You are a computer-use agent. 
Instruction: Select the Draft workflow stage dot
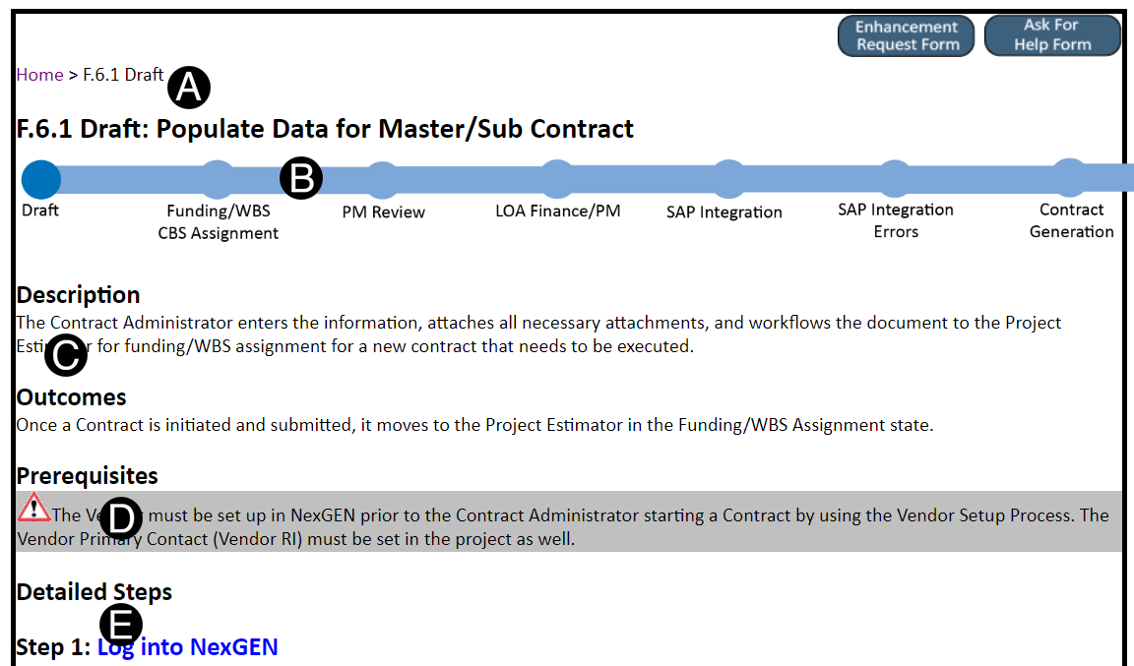pyautogui.click(x=40, y=179)
